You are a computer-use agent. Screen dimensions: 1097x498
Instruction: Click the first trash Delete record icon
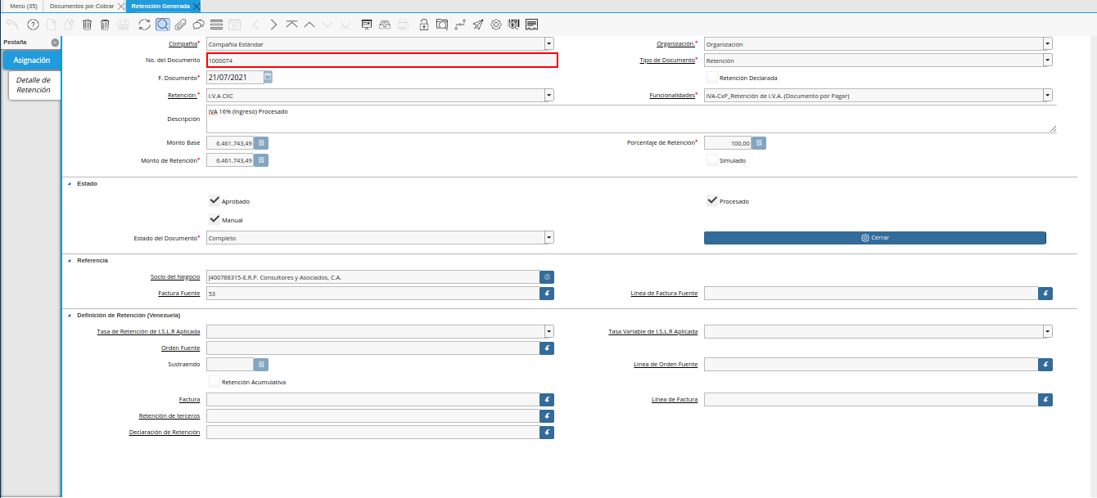coord(88,25)
